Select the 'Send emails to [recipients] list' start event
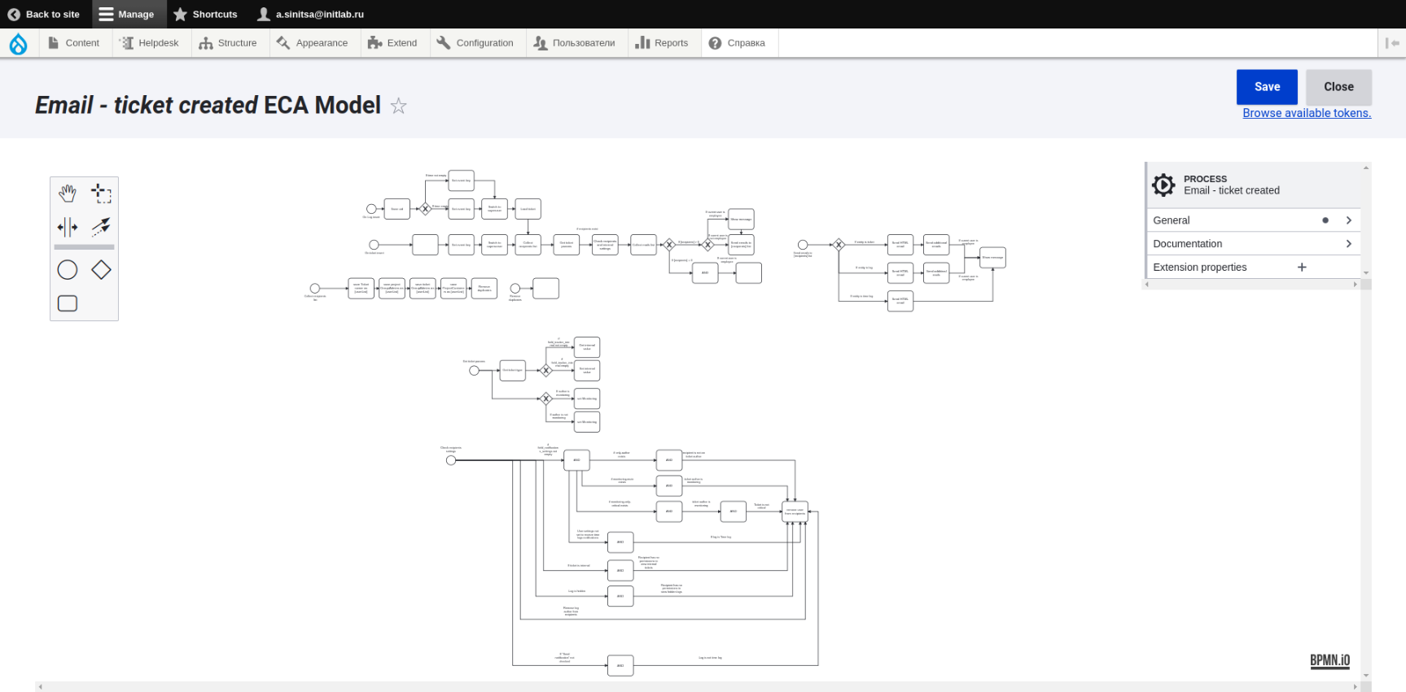 click(803, 245)
